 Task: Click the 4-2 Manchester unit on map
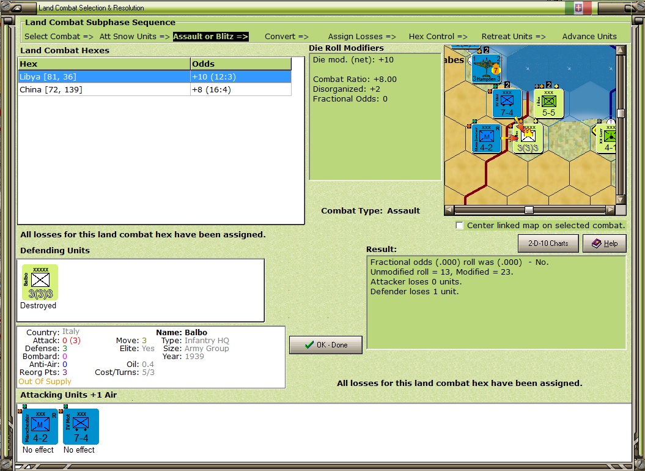click(486, 139)
